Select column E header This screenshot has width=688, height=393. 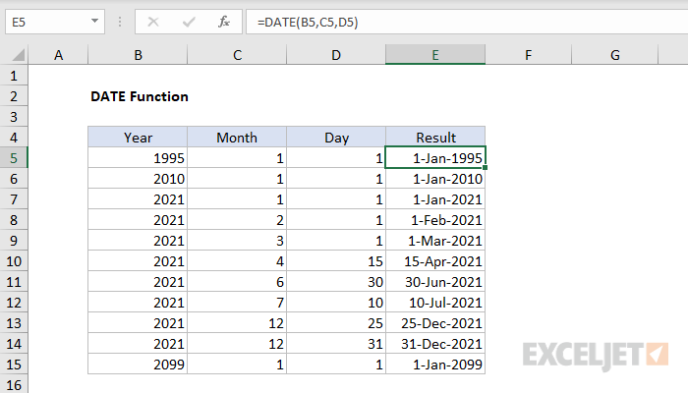pyautogui.click(x=434, y=57)
